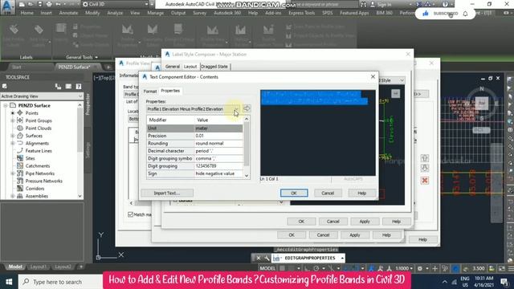Click Apply in the Label Style Composer dialog
The image size is (514, 289).
click(365, 222)
